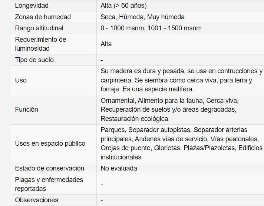This screenshot has height=206, width=264.
Task: Select the 'Seca, Húmeda, Muy húmeda' text
Action: pos(142,17)
